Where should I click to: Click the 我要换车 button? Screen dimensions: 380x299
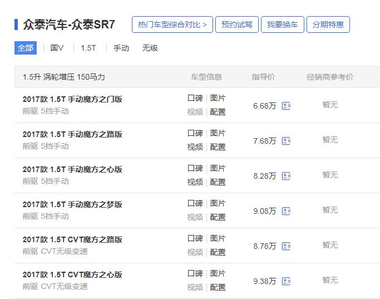[283, 24]
